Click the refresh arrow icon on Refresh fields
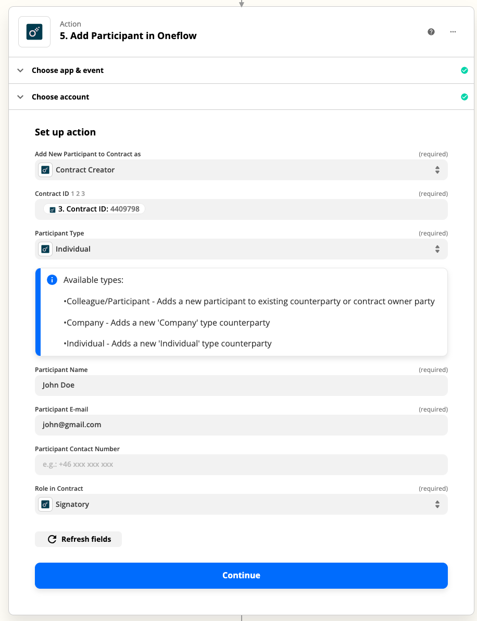Viewport: 477px width, 621px height. (52, 539)
